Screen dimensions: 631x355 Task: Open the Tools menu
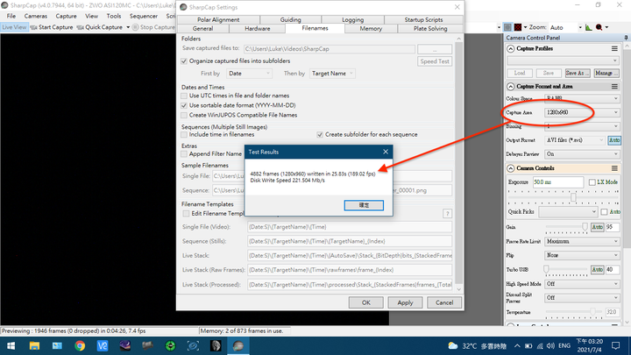[x=113, y=16]
